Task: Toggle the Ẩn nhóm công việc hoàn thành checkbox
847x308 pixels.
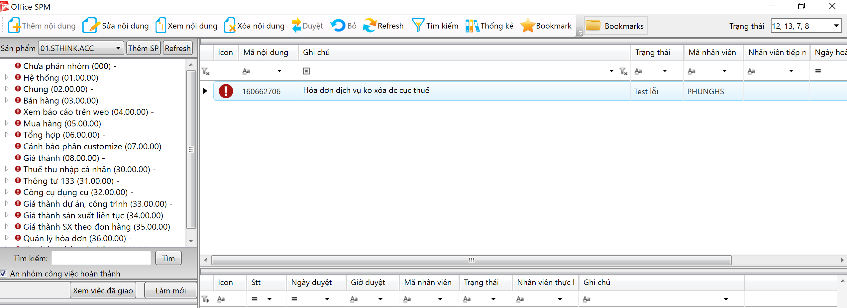Action: pos(3,273)
